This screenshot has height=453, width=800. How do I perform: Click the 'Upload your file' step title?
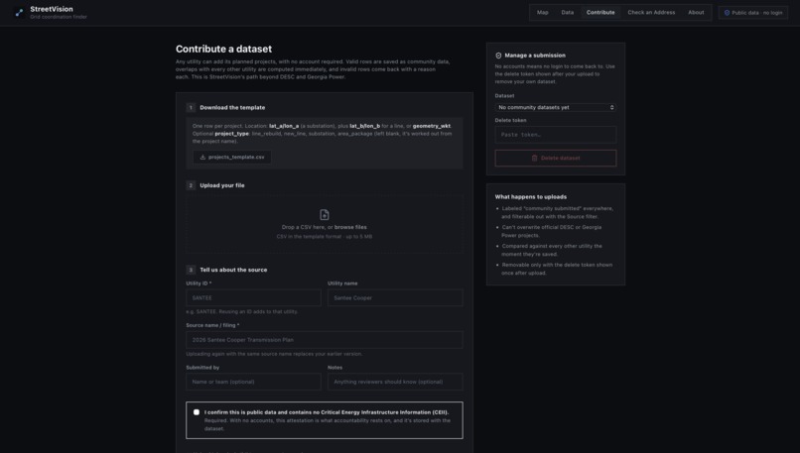222,185
